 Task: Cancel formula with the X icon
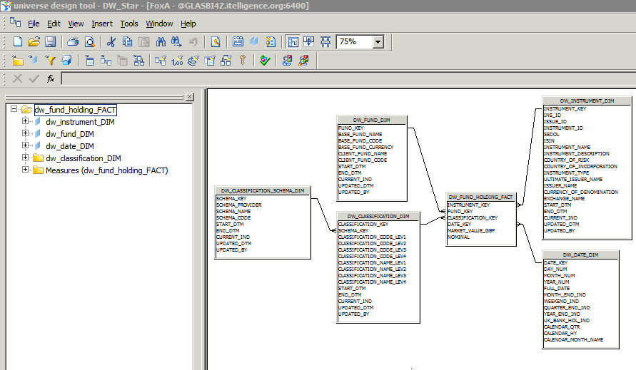(x=17, y=78)
